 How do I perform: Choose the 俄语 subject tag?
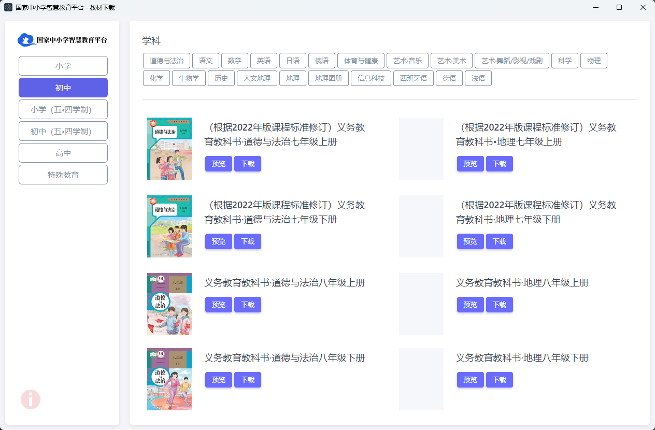[322, 61]
